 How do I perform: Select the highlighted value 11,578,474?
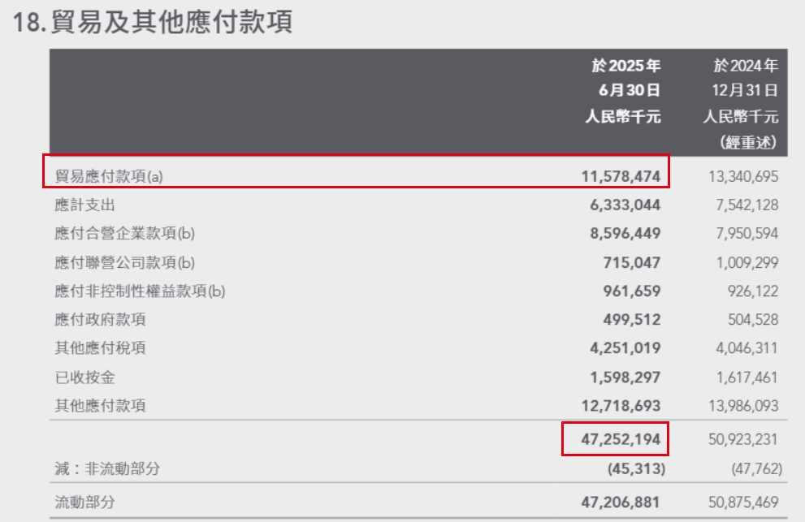coord(620,176)
